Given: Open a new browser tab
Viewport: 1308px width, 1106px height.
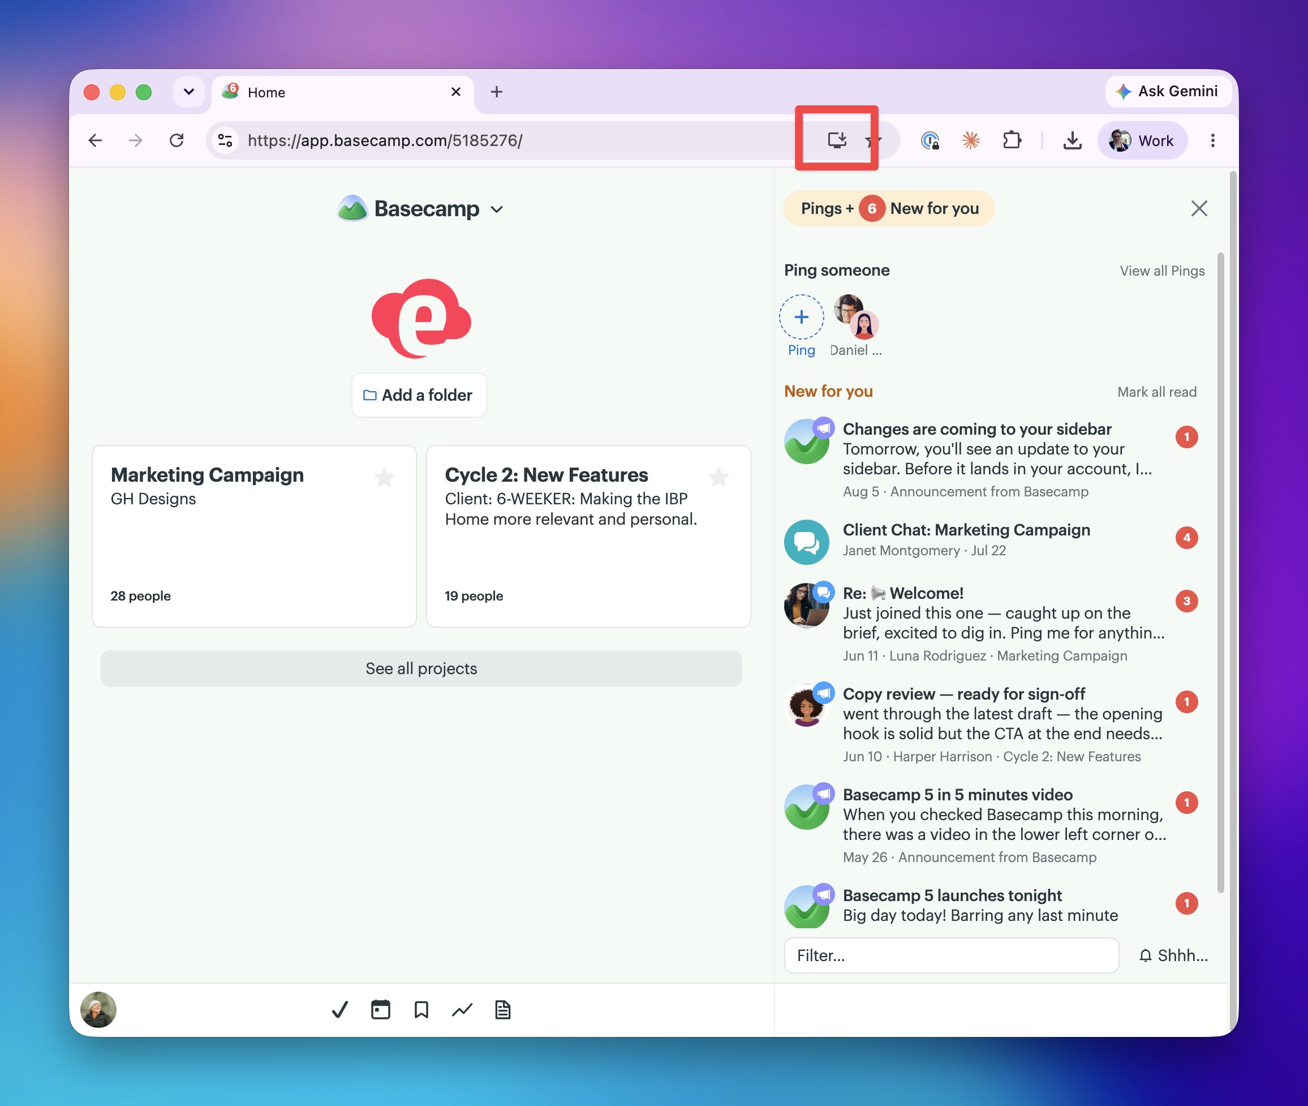Looking at the screenshot, I should (496, 92).
